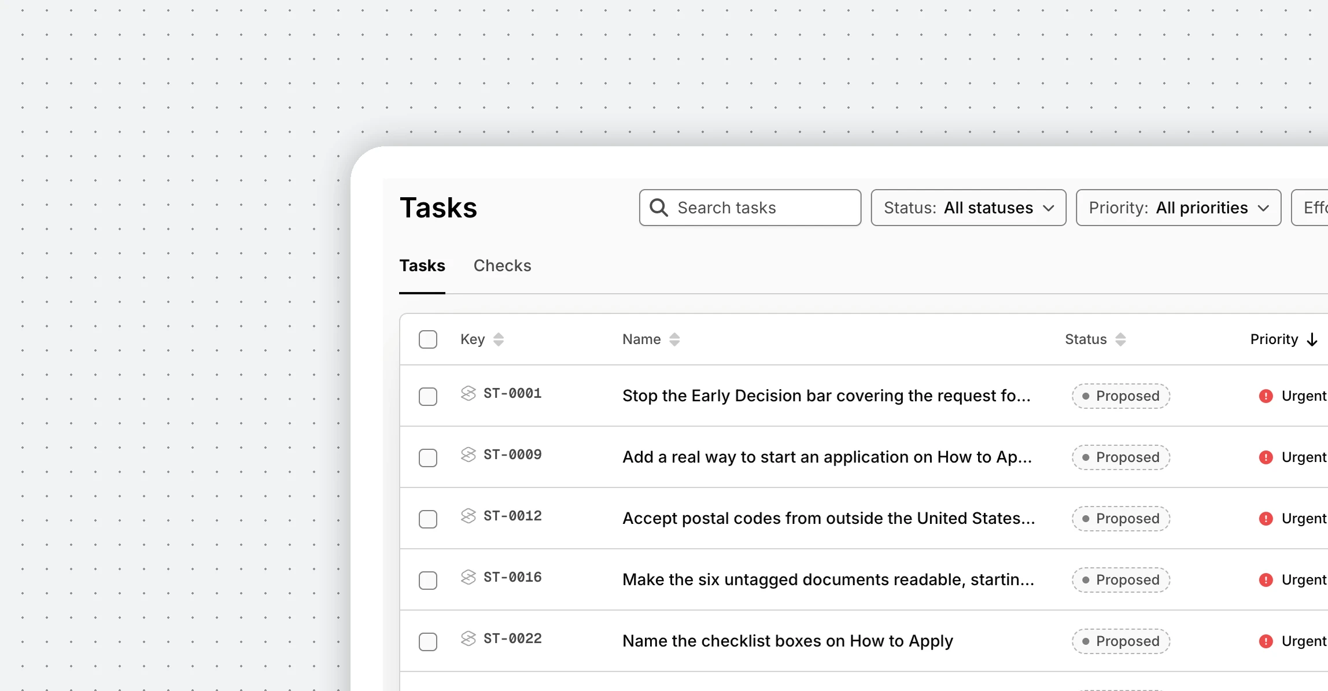Image resolution: width=1328 pixels, height=691 pixels.
Task: Click the Proposed badge on ST-0009 row
Action: pos(1121,457)
